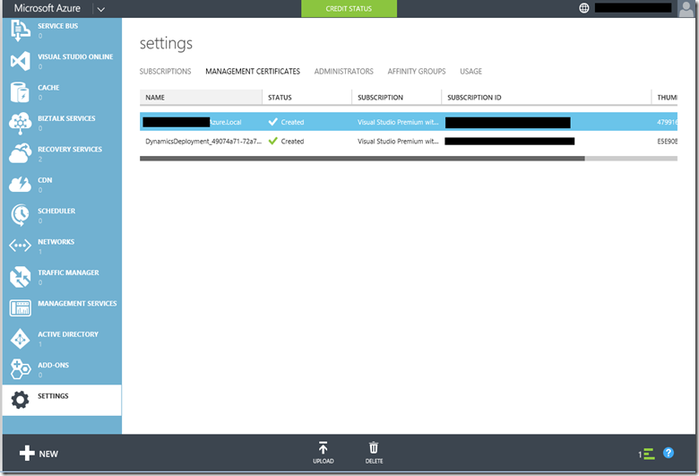This screenshot has height=476, width=699.
Task: Click the Settings gear icon
Action: pos(20,400)
